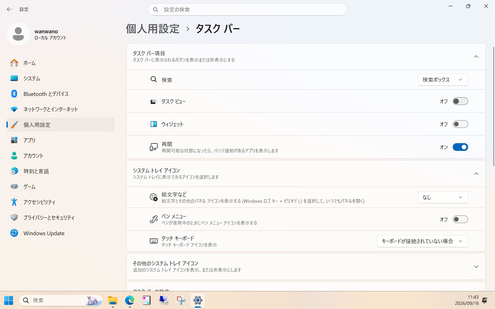495x309 pixels.
Task: Open ネットワークとインターネット in the sidebar
Action: coord(61,109)
